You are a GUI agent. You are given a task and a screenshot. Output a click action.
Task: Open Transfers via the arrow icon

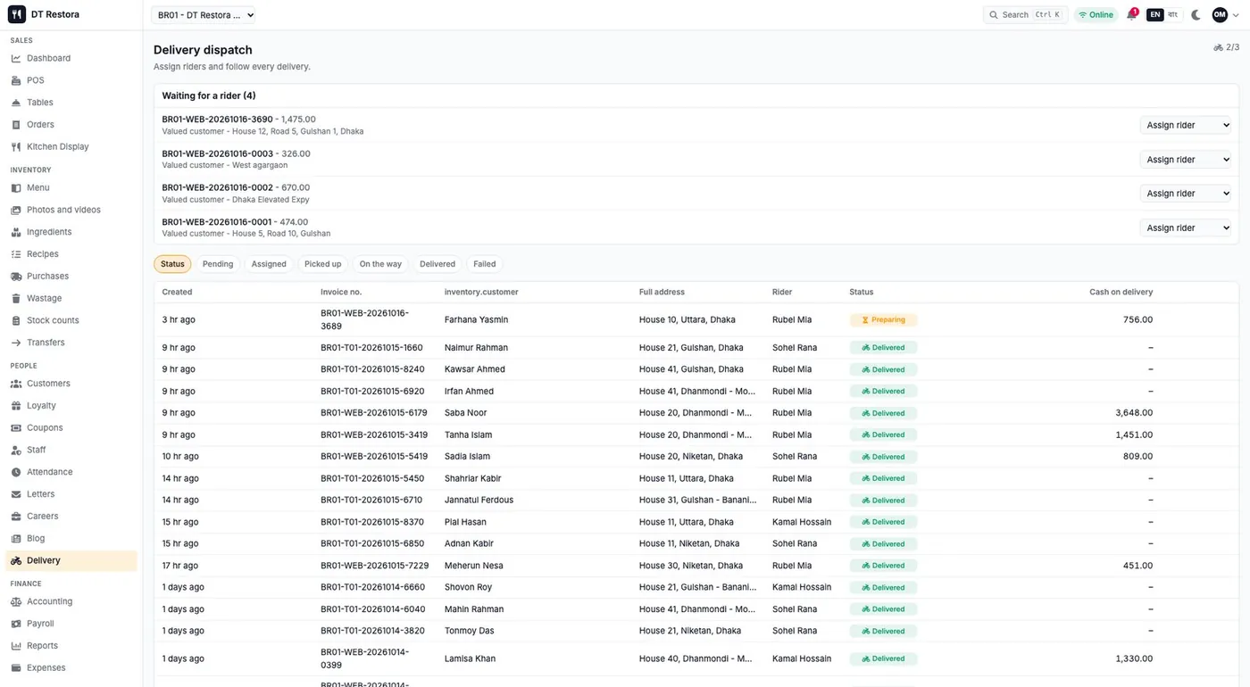(x=16, y=343)
